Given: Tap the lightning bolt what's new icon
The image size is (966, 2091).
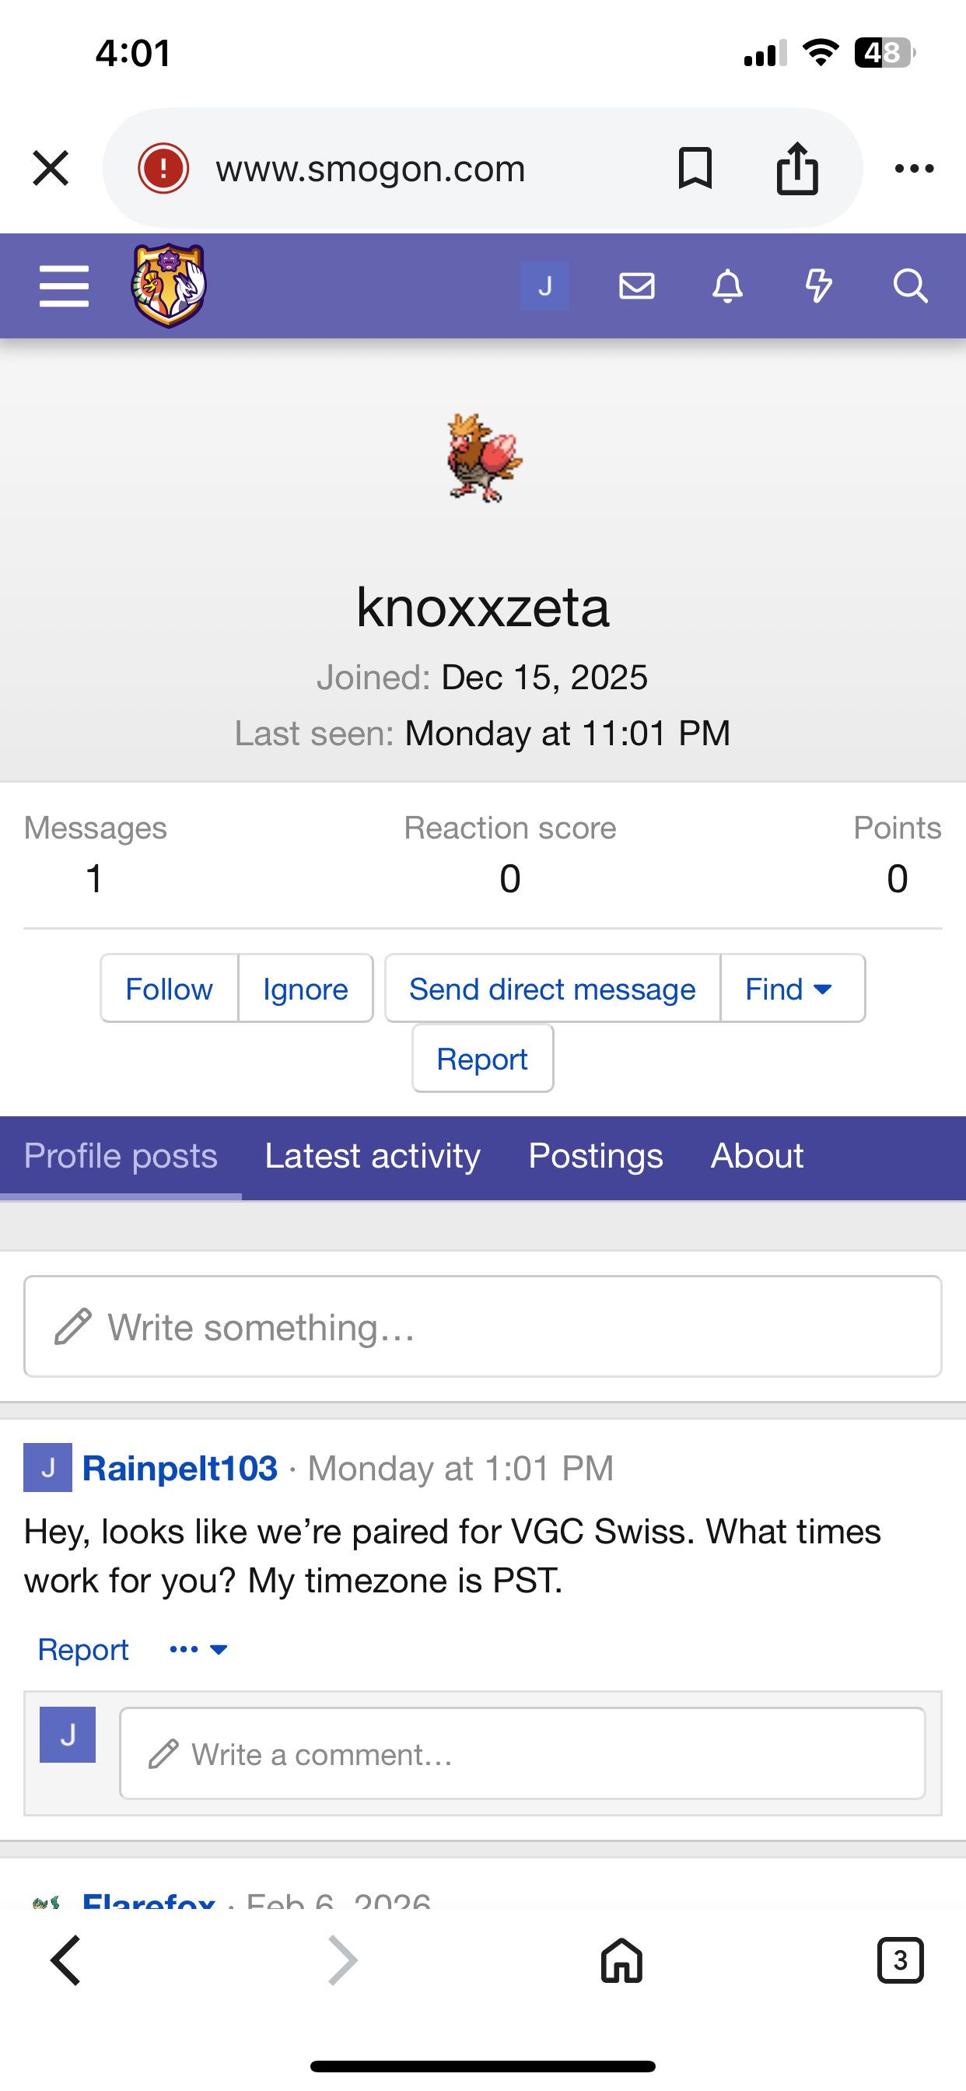Looking at the screenshot, I should click(x=818, y=285).
